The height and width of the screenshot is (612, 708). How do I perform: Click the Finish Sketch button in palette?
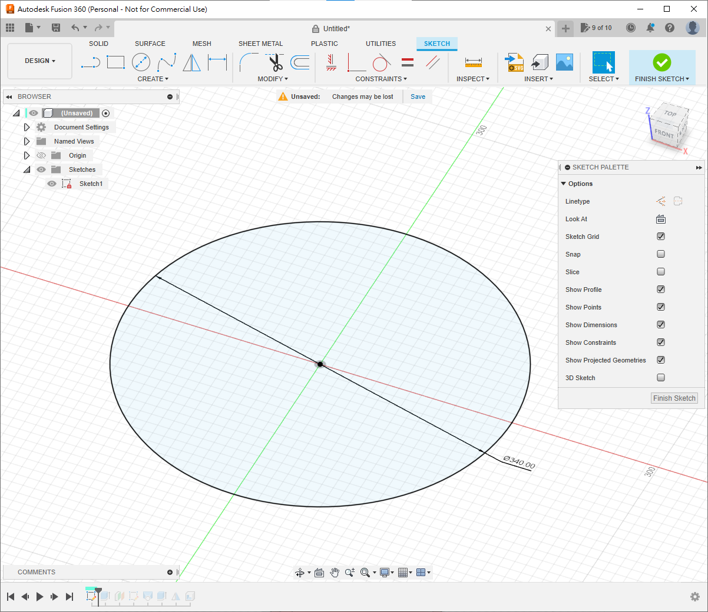(x=674, y=398)
